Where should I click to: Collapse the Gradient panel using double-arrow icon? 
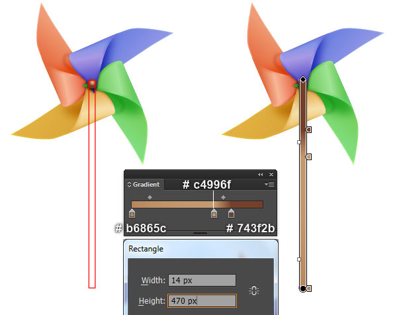[x=260, y=175]
